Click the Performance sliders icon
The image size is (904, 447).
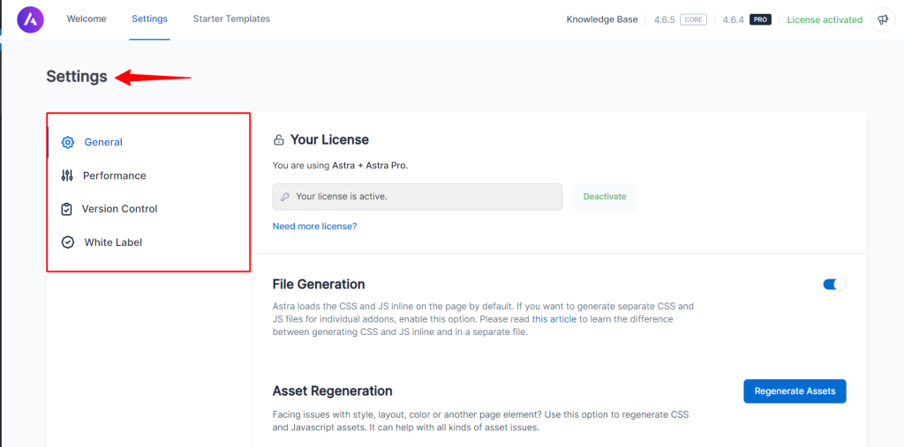[x=67, y=175]
